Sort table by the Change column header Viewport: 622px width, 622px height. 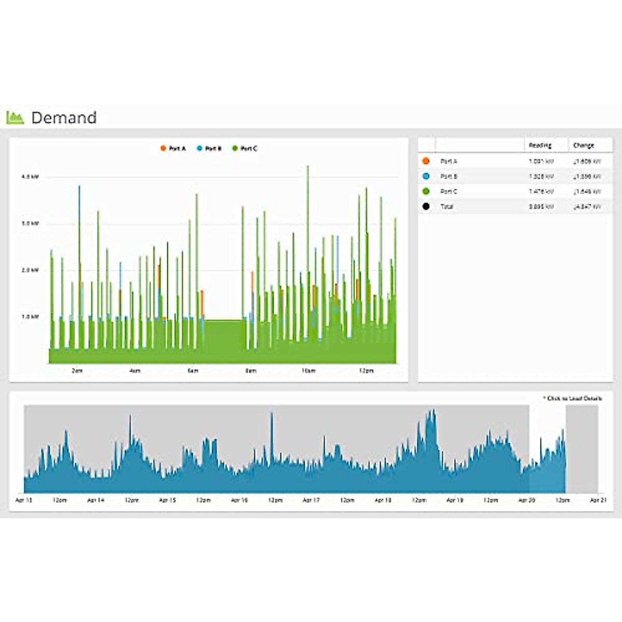584,146
